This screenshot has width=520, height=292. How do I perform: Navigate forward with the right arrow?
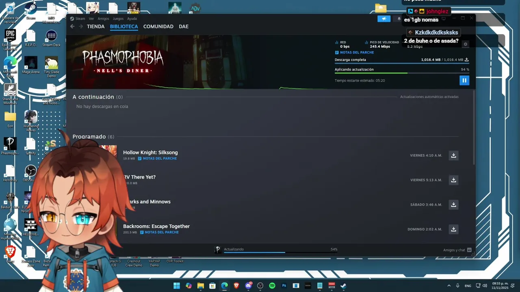click(x=81, y=26)
